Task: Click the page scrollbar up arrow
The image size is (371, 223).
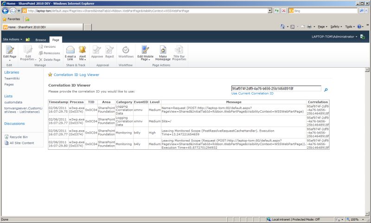Action: coord(367,70)
